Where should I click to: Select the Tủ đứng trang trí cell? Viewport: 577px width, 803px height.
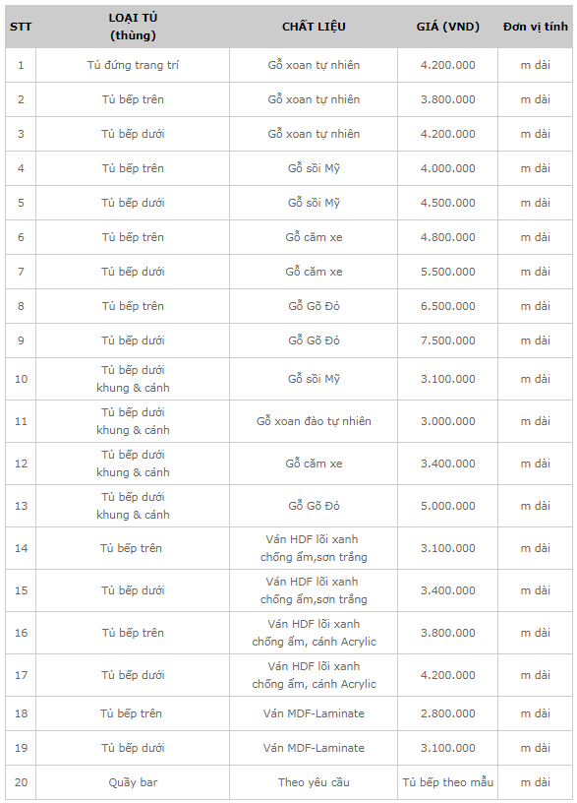click(x=133, y=65)
